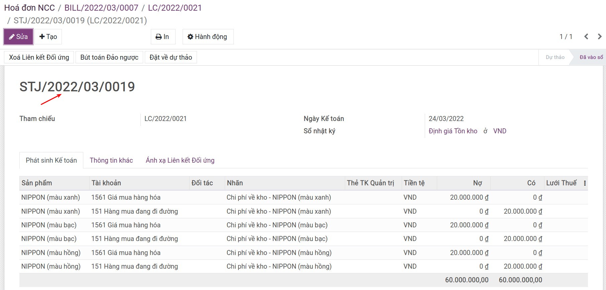Click the Sửa edit button
This screenshot has height=290, width=606.
18,37
